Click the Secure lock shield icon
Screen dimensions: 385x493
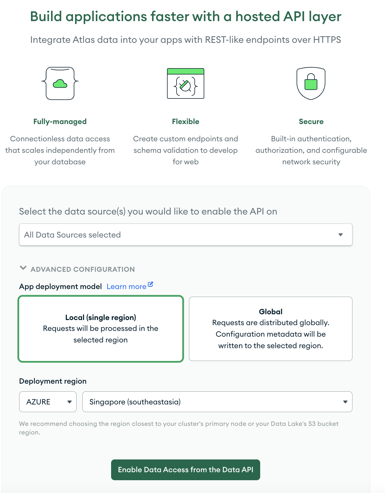click(311, 83)
